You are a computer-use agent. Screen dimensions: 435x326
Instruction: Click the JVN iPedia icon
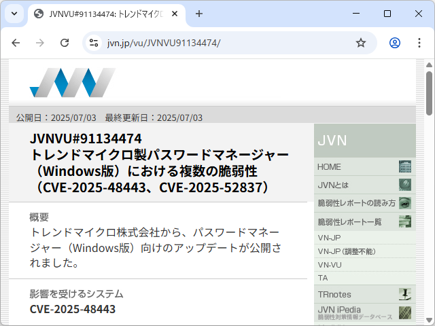tap(405, 312)
